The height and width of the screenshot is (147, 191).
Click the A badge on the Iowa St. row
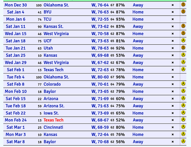[x=183, y=113]
